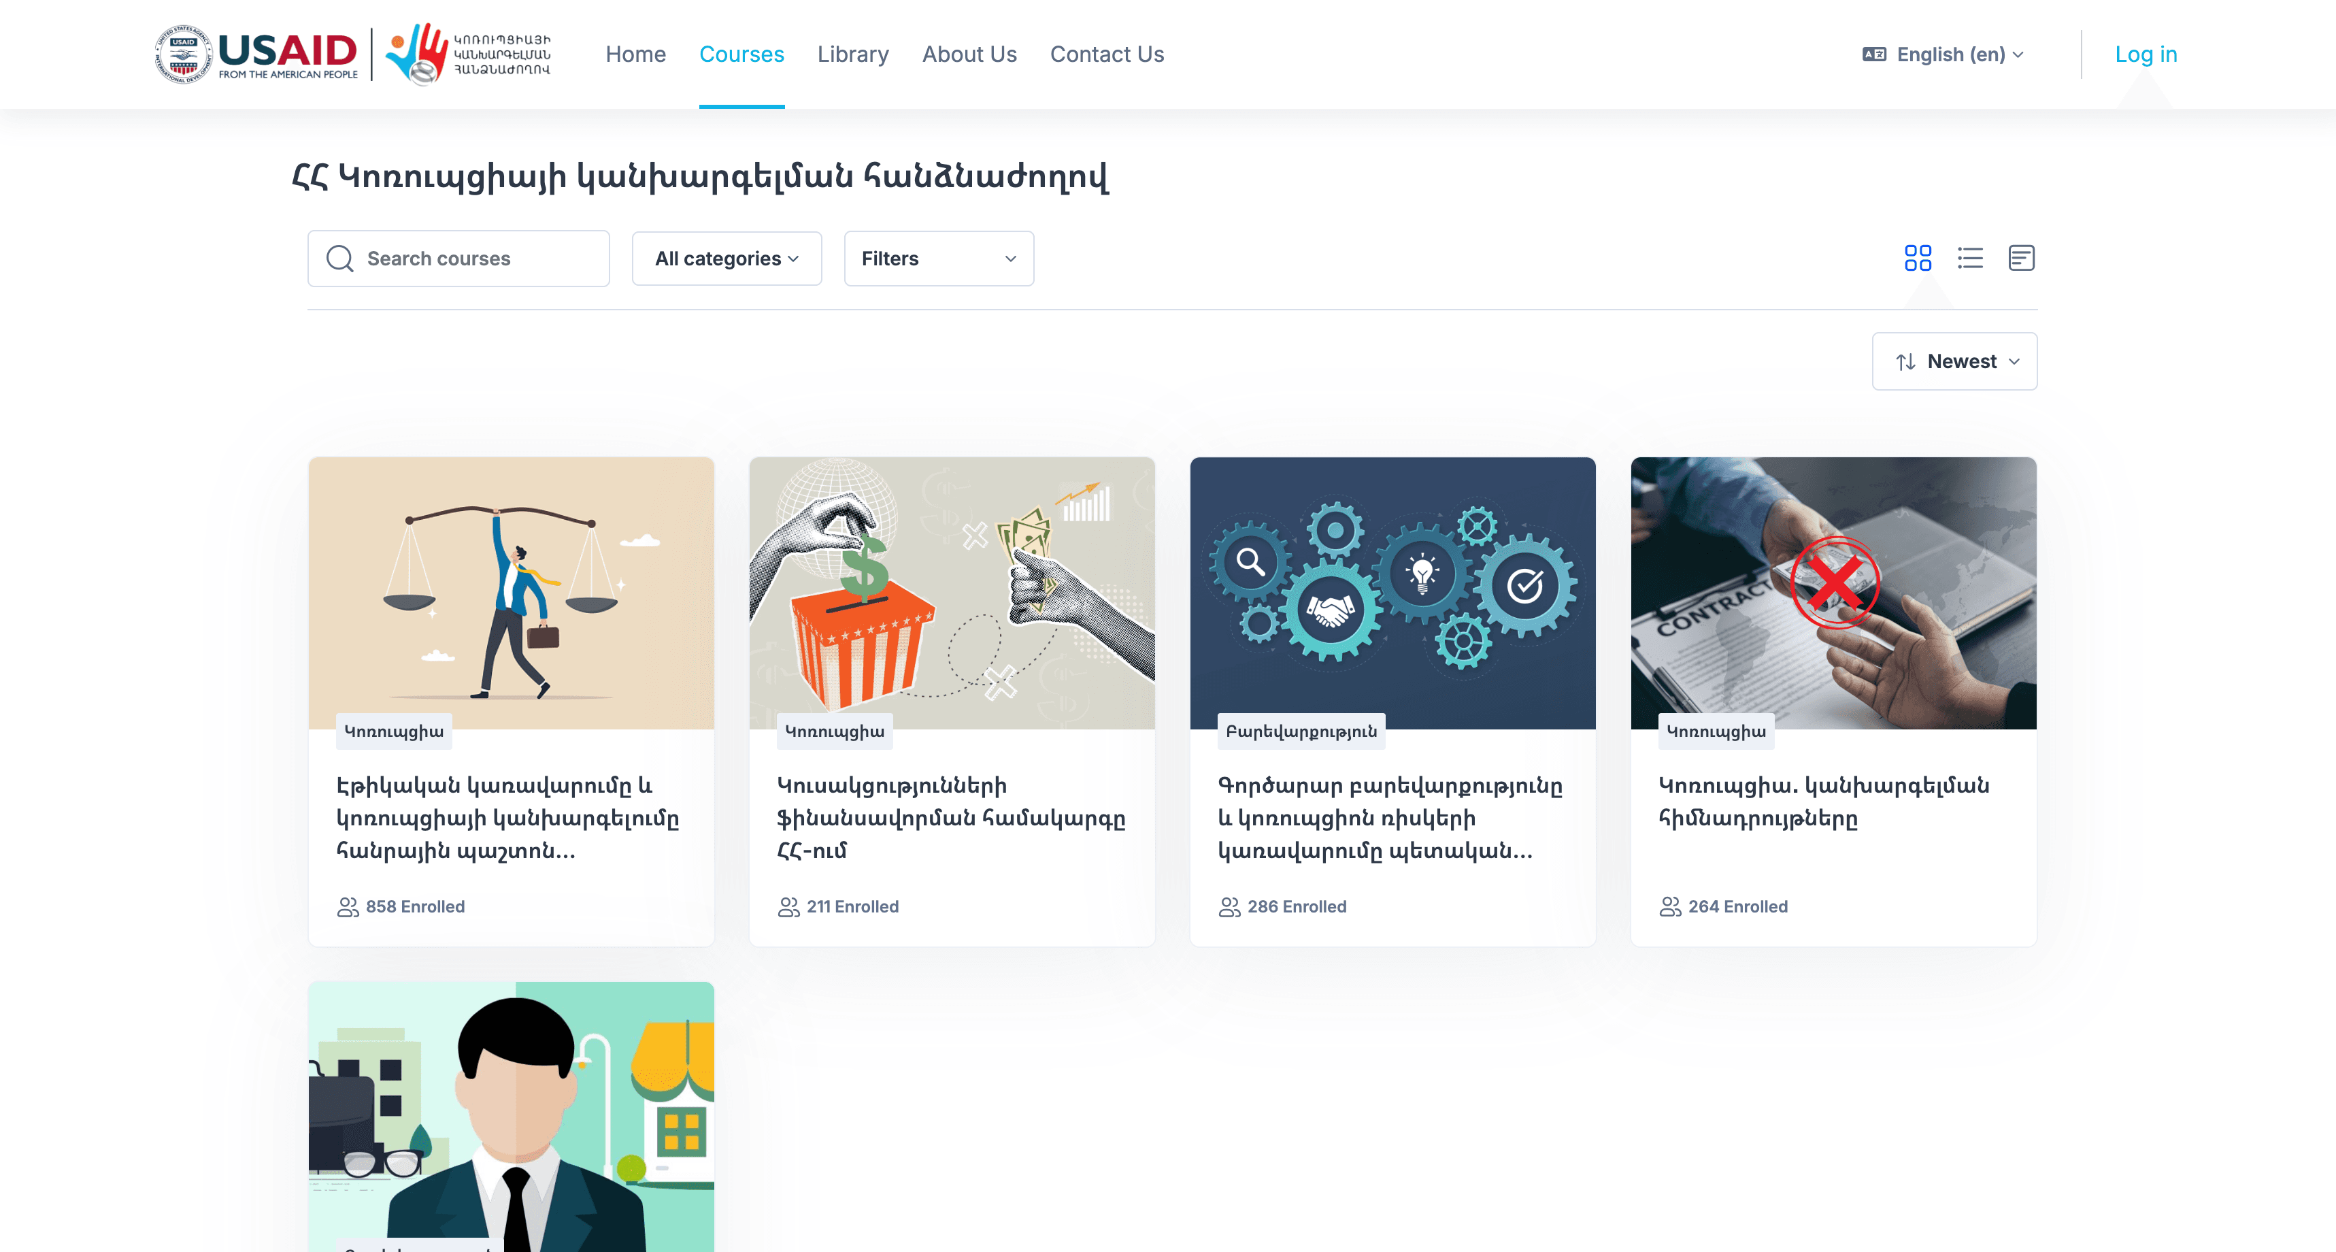Click the Log in link
Screen dimensions: 2336x1252
coord(2146,54)
